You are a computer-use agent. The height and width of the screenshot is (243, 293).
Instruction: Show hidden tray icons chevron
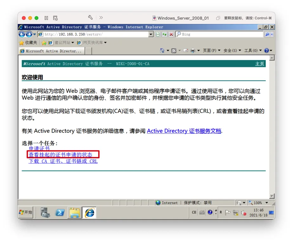click(x=221, y=212)
